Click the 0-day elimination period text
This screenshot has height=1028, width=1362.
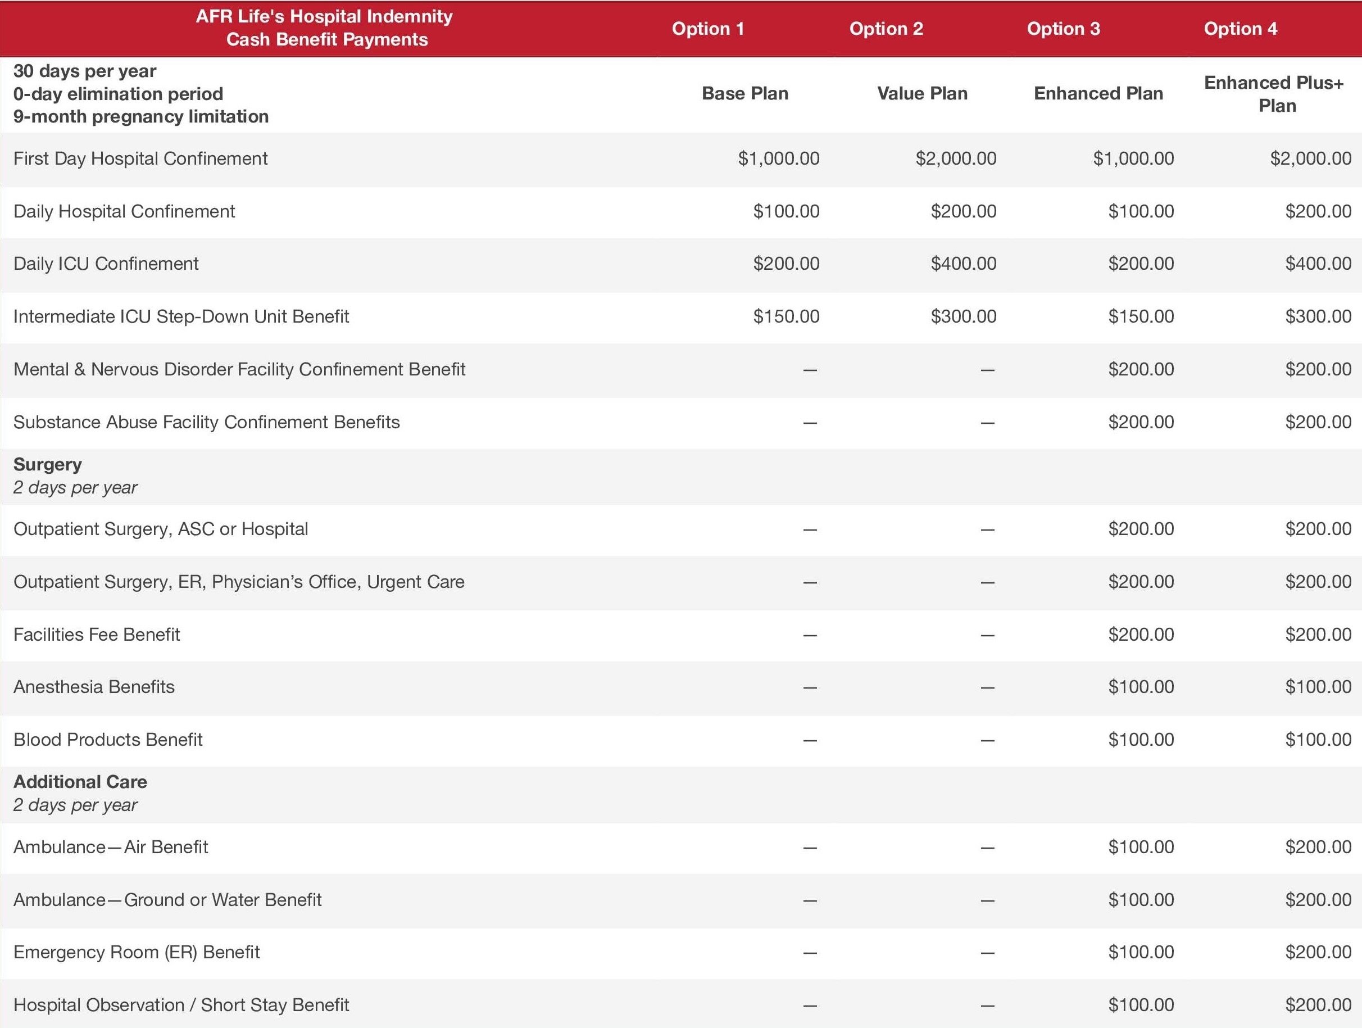pyautogui.click(x=118, y=94)
